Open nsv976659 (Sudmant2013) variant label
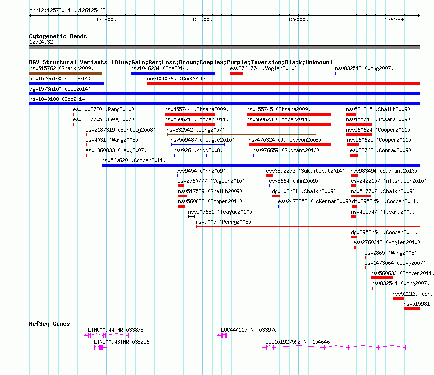Screen dimensions: 434x375 click(x=286, y=150)
